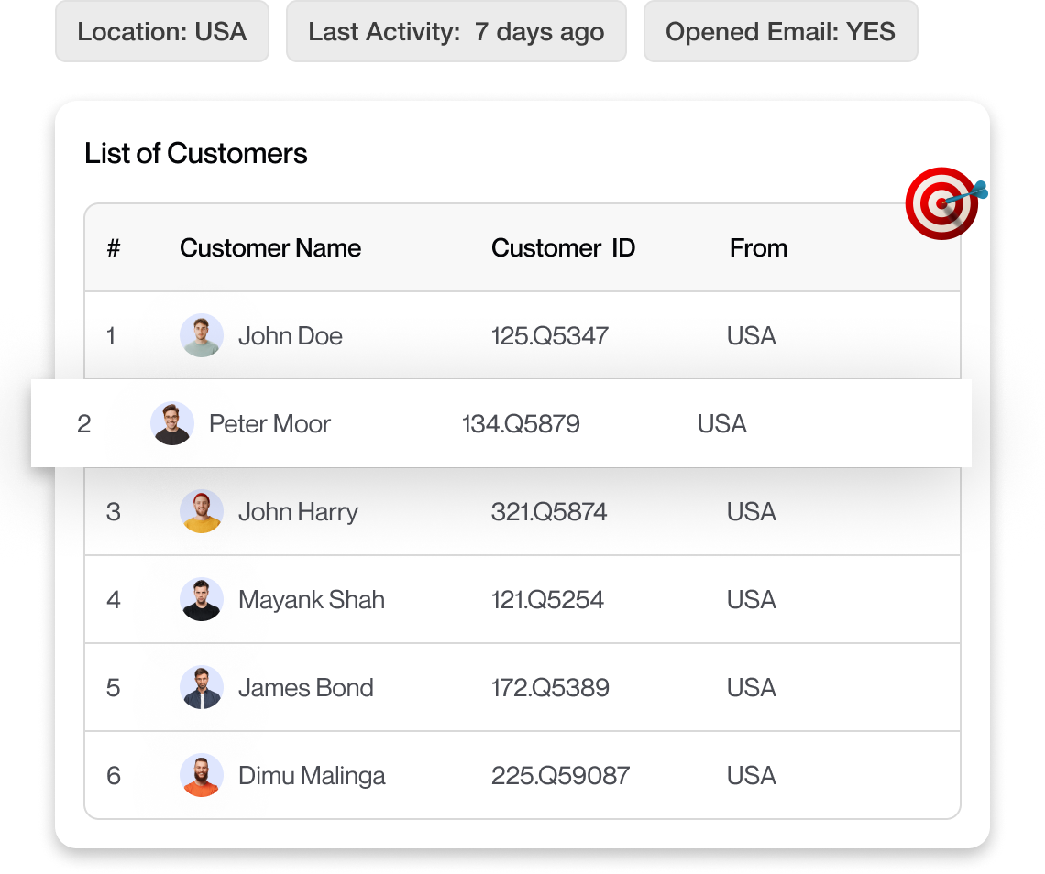
Task: Open the James Bond customer name
Action: [305, 688]
